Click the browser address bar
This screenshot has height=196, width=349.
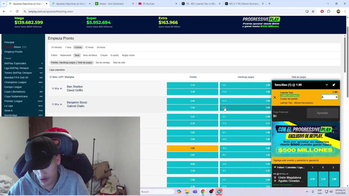pyautogui.click(x=164, y=11)
